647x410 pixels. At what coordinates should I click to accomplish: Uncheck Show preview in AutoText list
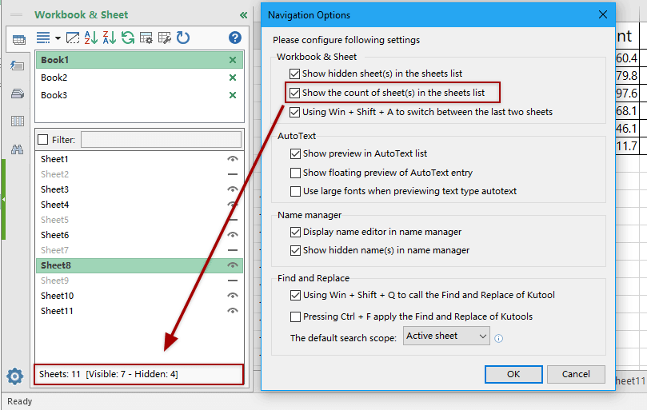(x=295, y=154)
